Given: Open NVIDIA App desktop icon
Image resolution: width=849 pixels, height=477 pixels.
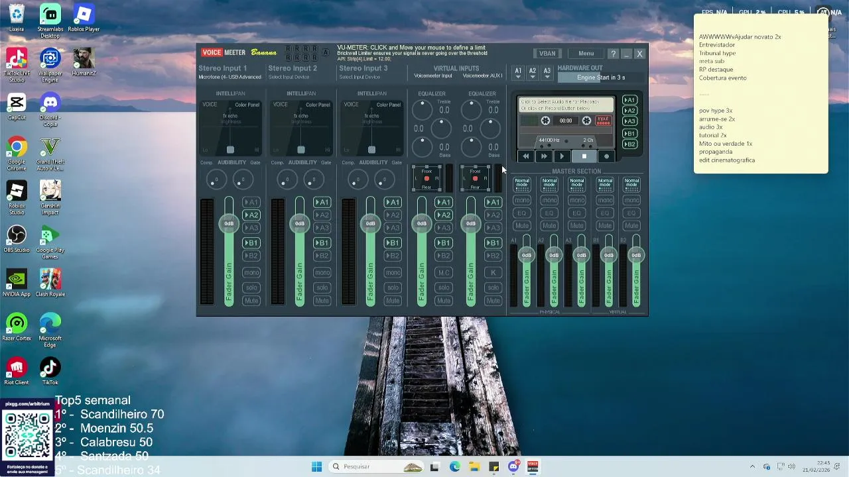Looking at the screenshot, I should point(17,283).
